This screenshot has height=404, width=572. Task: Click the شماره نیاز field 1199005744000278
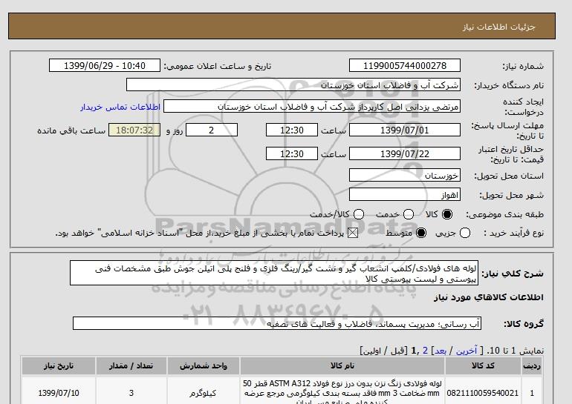405,65
